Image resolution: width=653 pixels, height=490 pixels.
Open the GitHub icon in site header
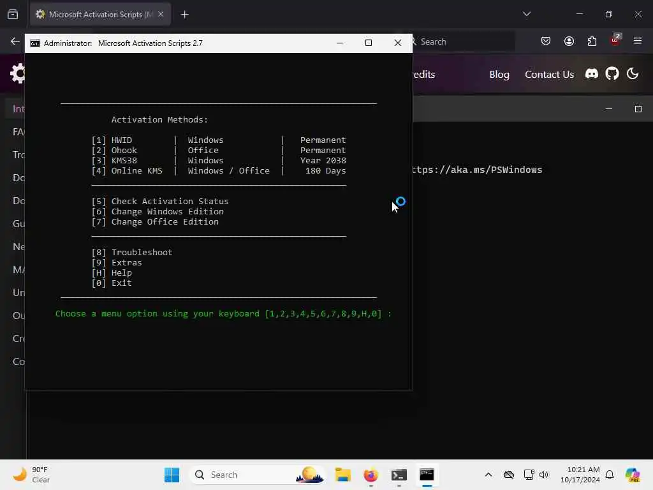pyautogui.click(x=612, y=74)
